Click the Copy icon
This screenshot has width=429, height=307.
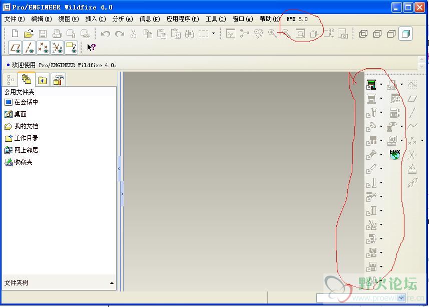click(x=148, y=34)
